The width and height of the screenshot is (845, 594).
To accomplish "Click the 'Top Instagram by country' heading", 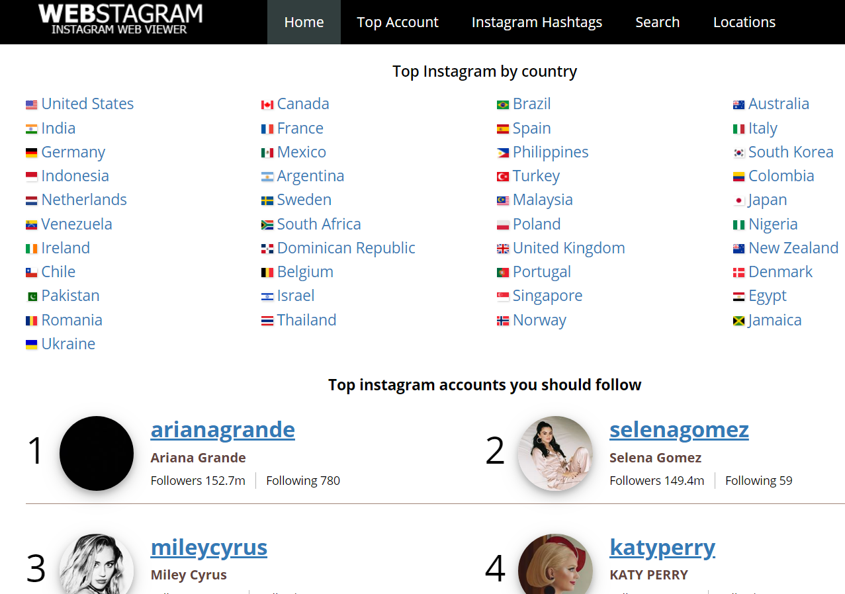I will 485,71.
